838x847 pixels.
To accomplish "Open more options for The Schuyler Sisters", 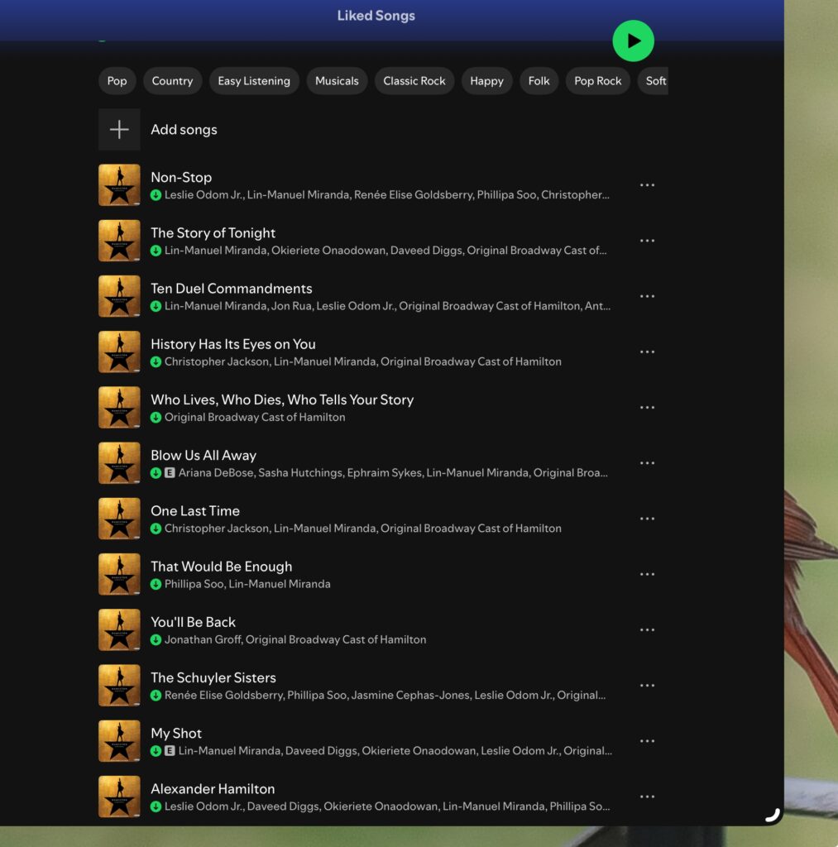I will coord(647,686).
